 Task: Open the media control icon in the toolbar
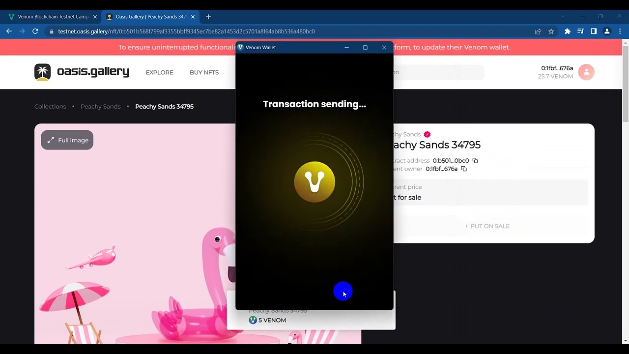pos(580,31)
